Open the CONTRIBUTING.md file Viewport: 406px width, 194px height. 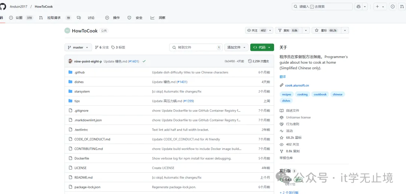[89, 149]
